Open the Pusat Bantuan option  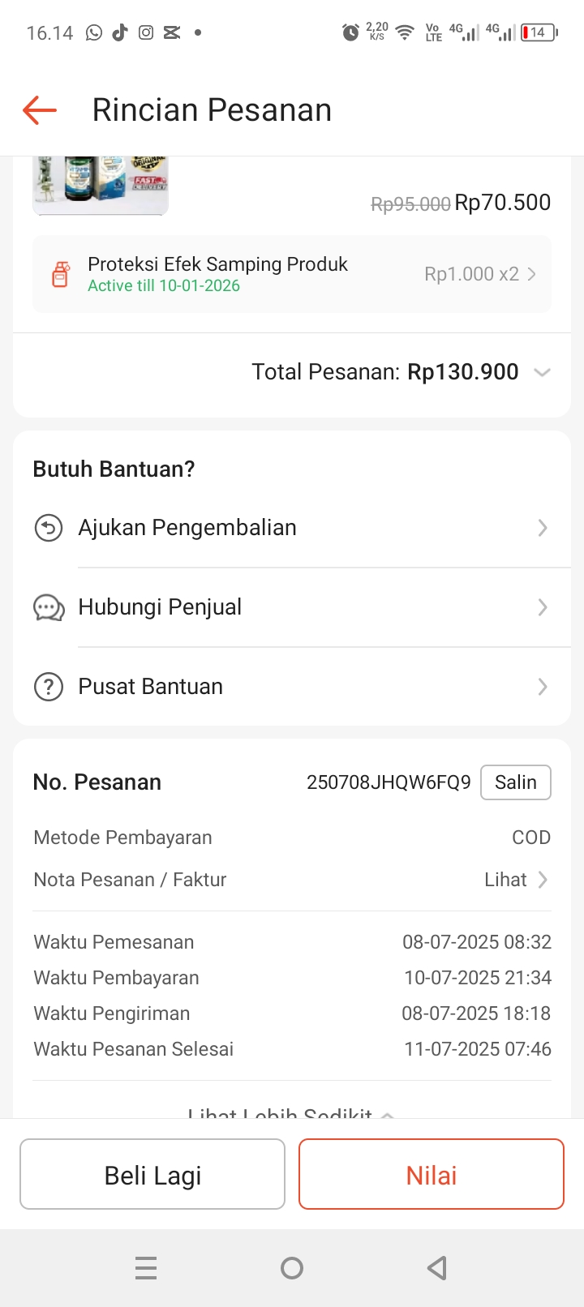(x=150, y=687)
